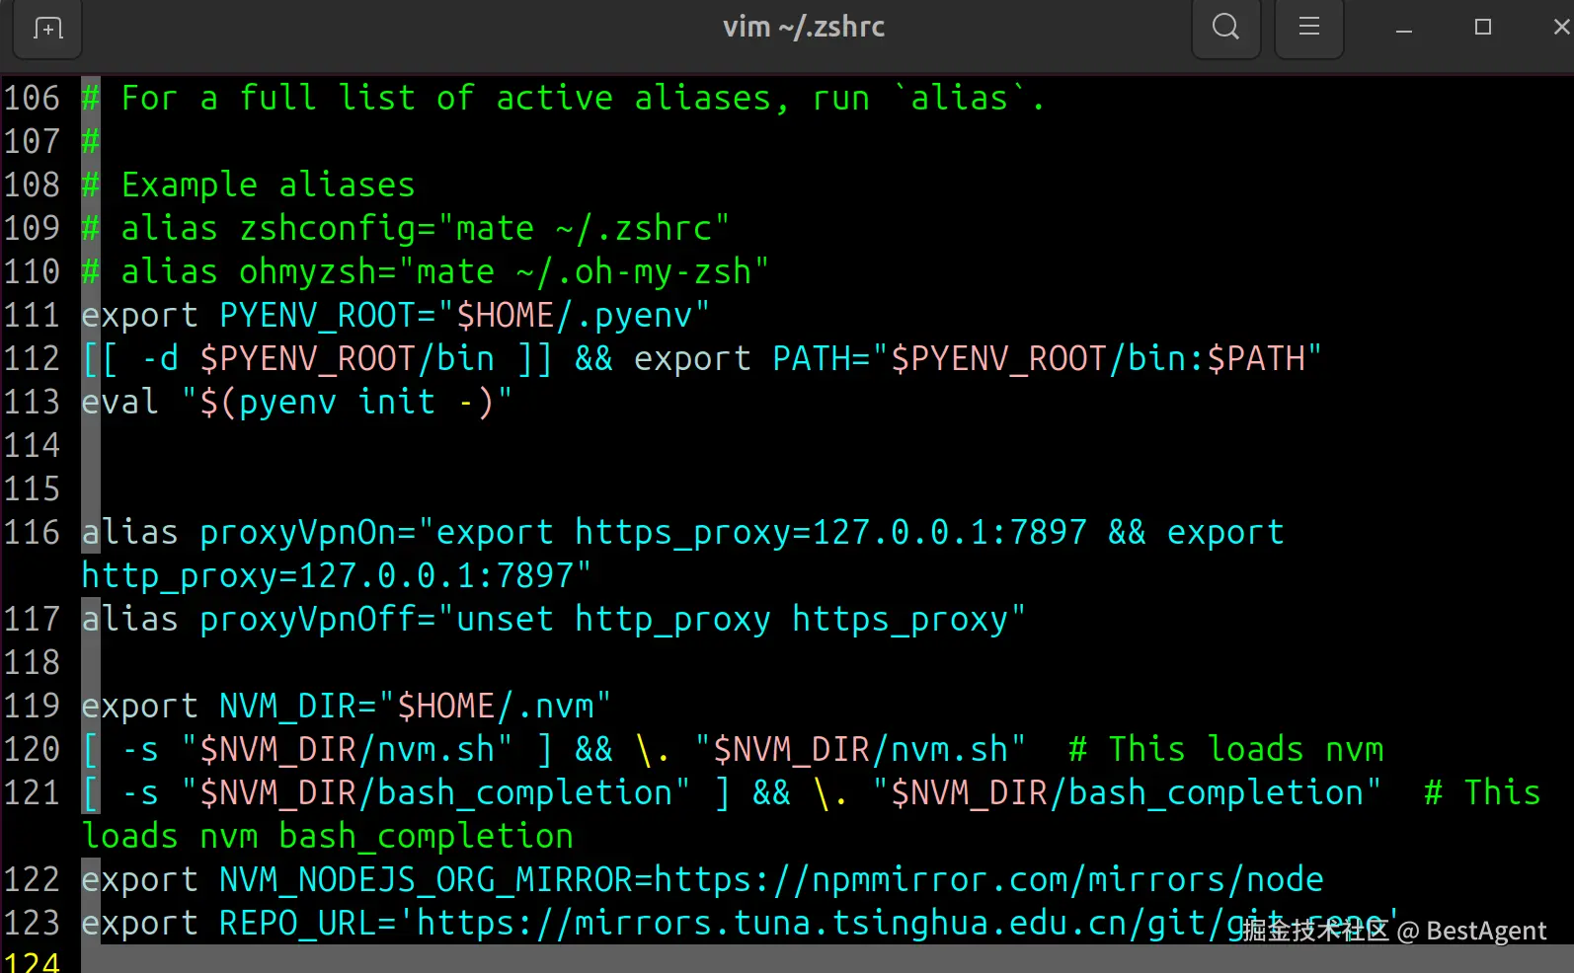Click '"$(pyenv init -)"' text
Screen dimensions: 1574x973
[347, 402]
